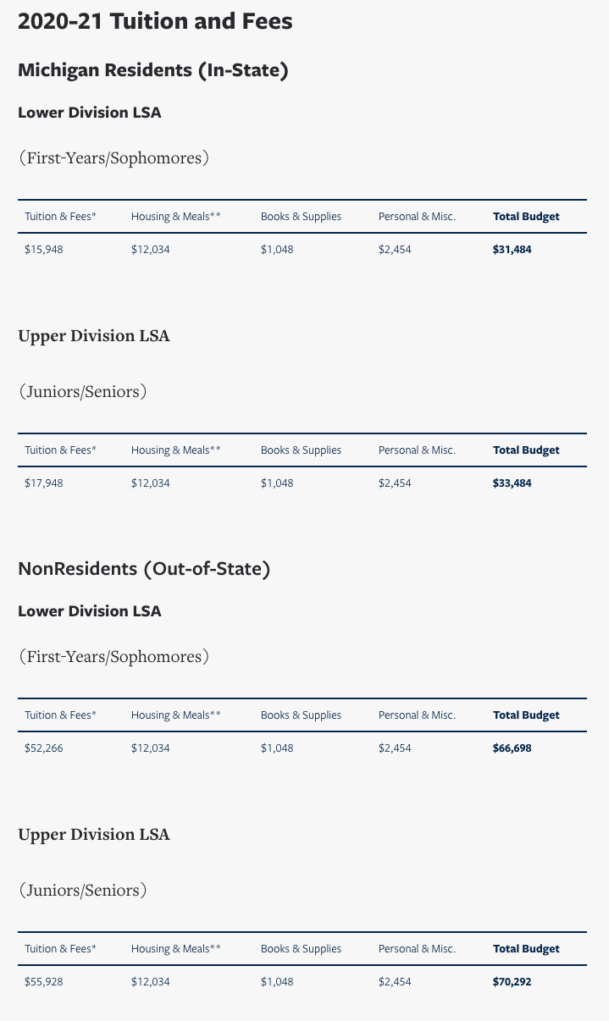Image resolution: width=609 pixels, height=1021 pixels.
Task: Click "Housing & Meals**" header above the $17,948 row
Action: 175,450
